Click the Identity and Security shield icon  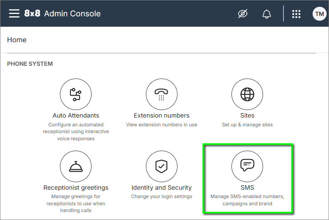click(x=162, y=166)
